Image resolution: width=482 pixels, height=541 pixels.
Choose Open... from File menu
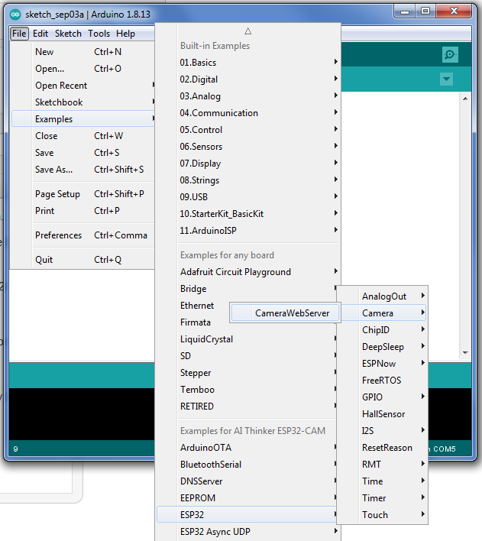click(82, 69)
